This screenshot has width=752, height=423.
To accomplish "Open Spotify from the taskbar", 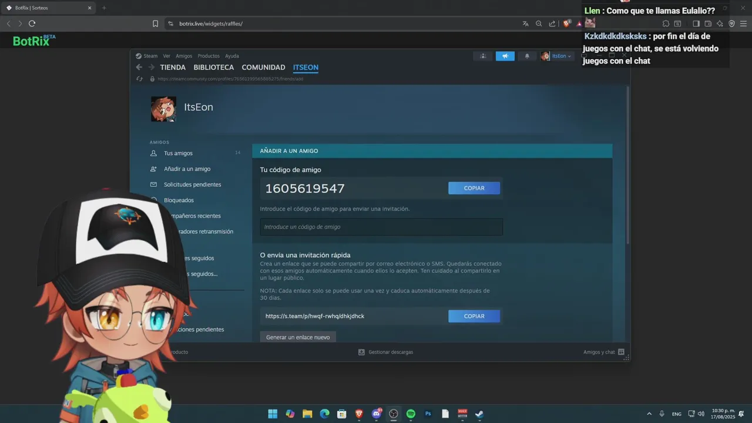I will [411, 414].
